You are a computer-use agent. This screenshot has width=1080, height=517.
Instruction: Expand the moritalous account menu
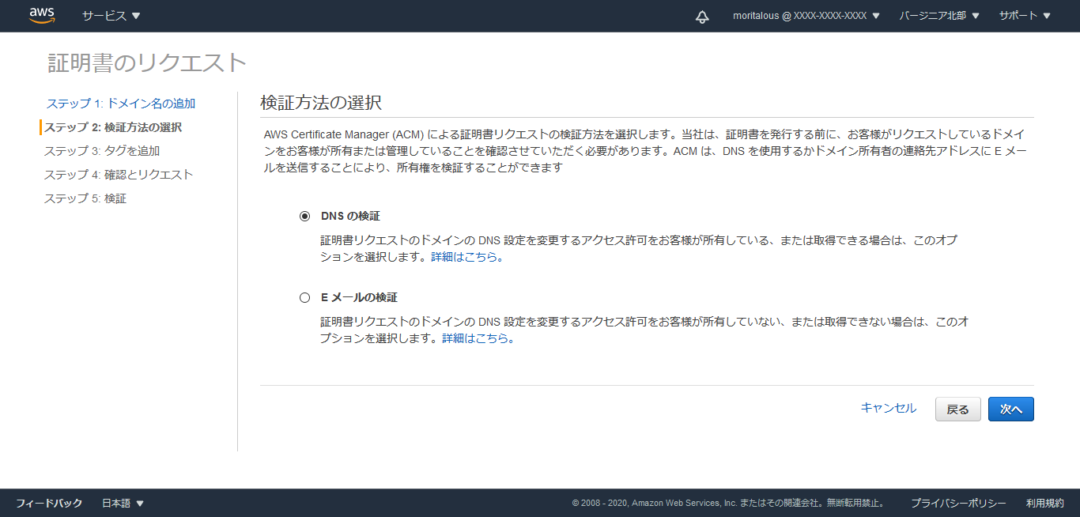pos(806,16)
